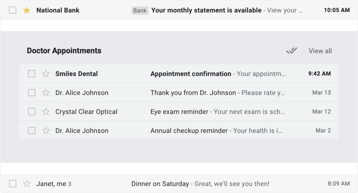Star Dr. Alice Johnson's thank you email

click(x=46, y=93)
